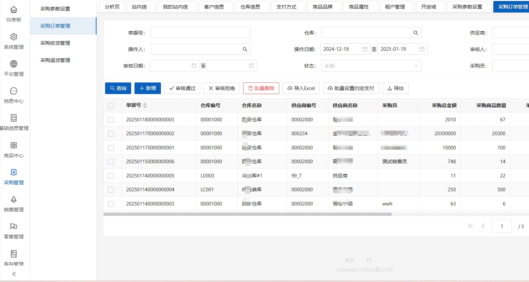Sort the table by 单据号 column
This screenshot has width=529, height=282.
145,106
